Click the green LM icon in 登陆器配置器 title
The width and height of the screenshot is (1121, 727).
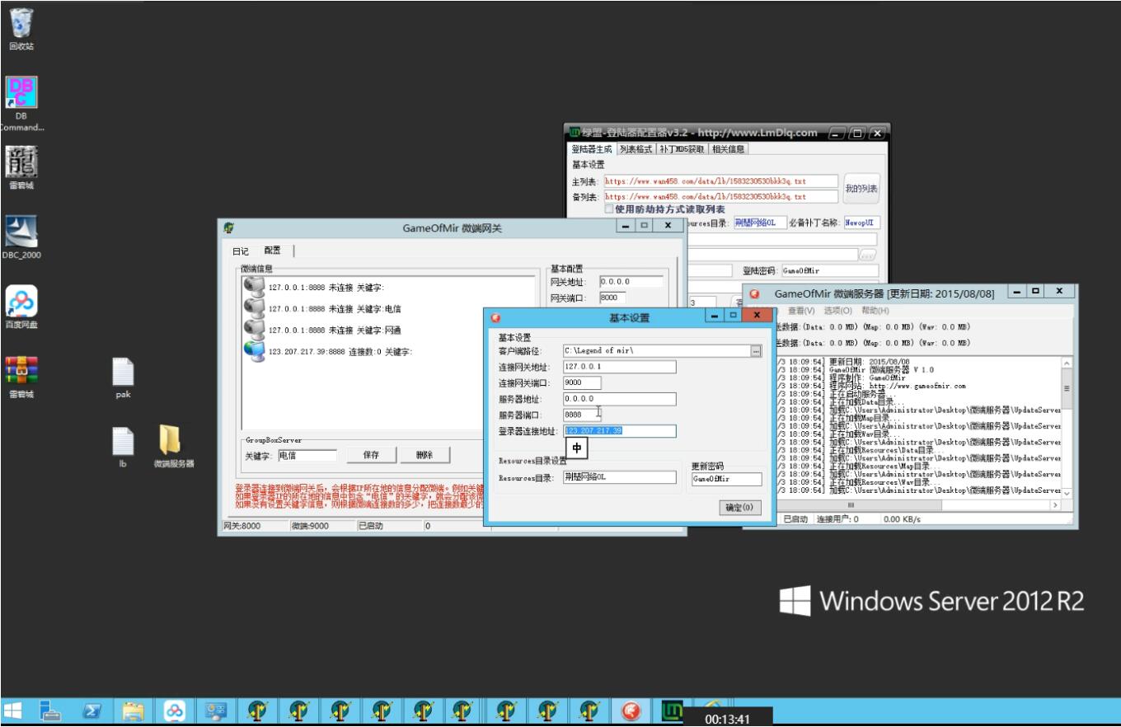pyautogui.click(x=574, y=132)
